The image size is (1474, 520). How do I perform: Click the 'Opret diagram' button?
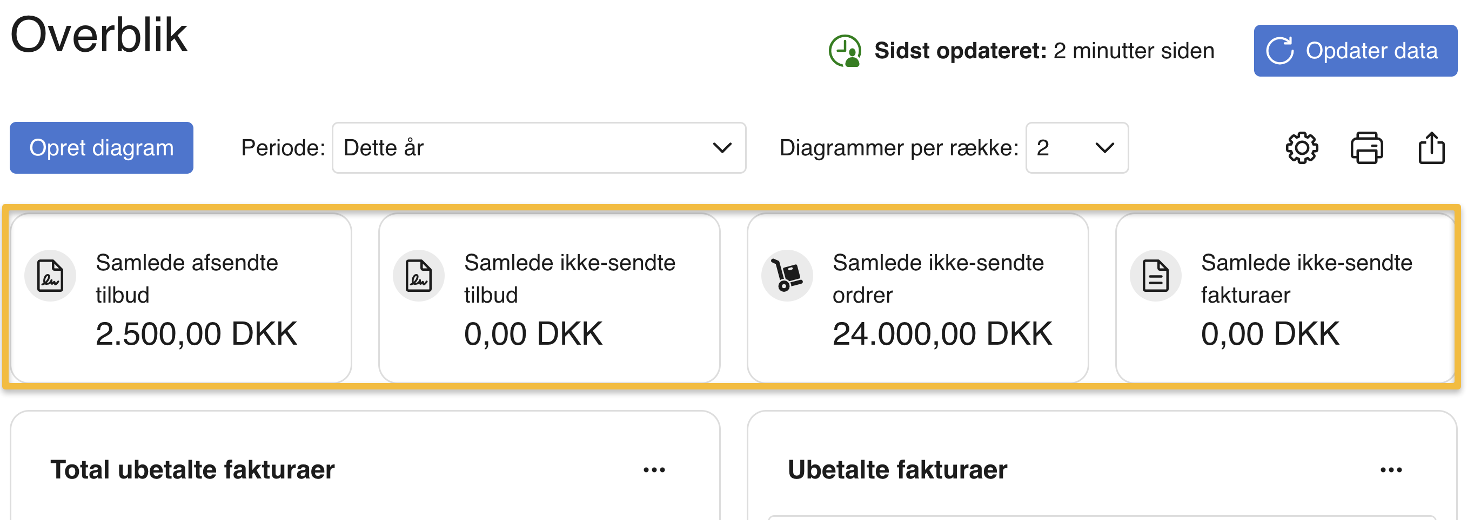[x=101, y=148]
